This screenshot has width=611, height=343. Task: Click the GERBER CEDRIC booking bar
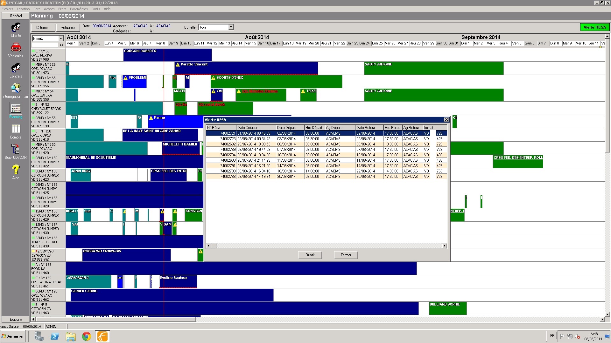[172, 295]
